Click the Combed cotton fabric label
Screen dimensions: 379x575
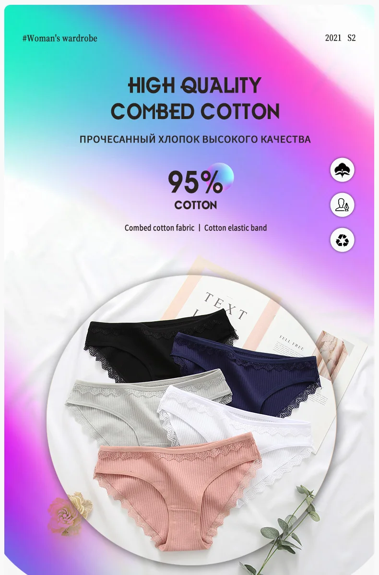(x=159, y=228)
